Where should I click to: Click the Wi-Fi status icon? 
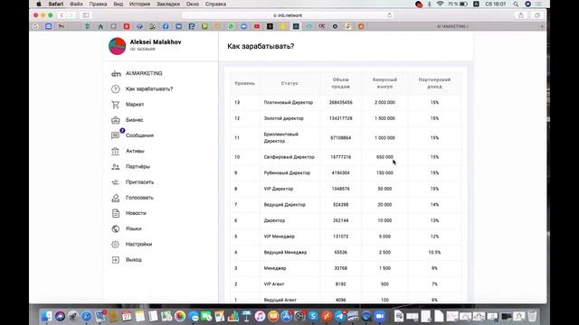440,4
